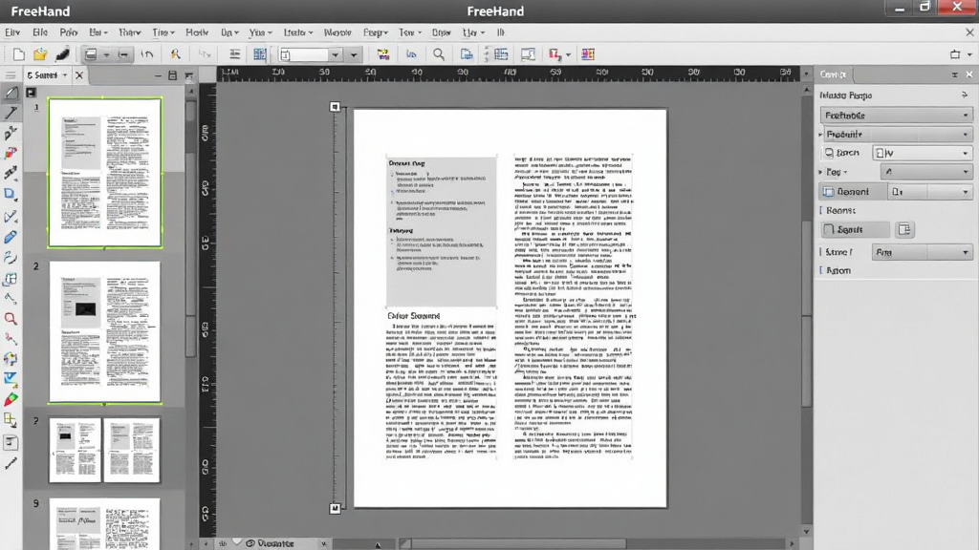Select the page 9 thumbnail in the pages panel
The image size is (979, 550).
(x=105, y=524)
